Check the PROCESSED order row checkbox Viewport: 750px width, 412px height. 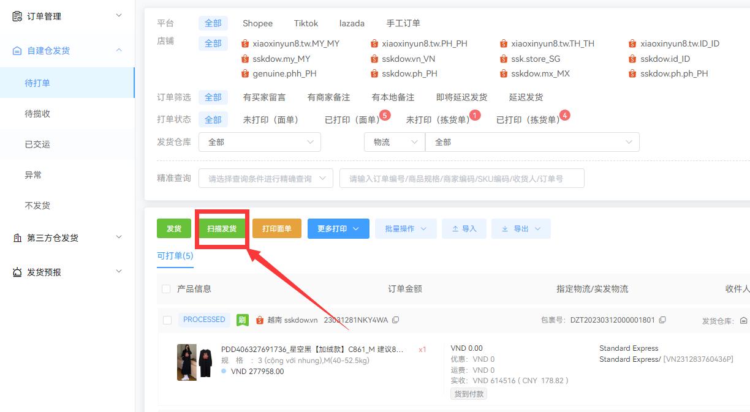[165, 319]
